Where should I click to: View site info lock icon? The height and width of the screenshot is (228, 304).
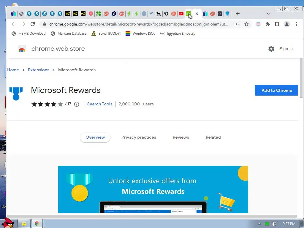tap(45, 24)
